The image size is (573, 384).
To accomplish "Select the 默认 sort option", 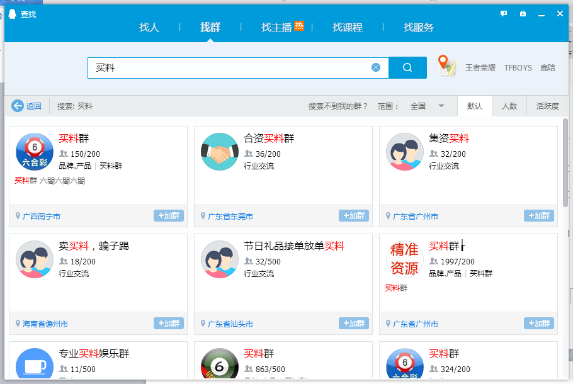I will pos(475,106).
